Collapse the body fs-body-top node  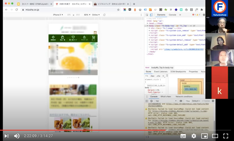pos(147,26)
